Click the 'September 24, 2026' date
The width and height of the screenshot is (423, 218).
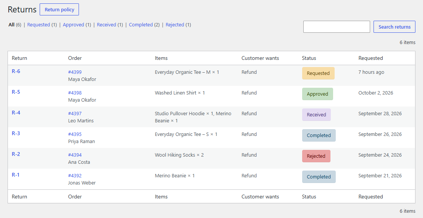(380, 155)
